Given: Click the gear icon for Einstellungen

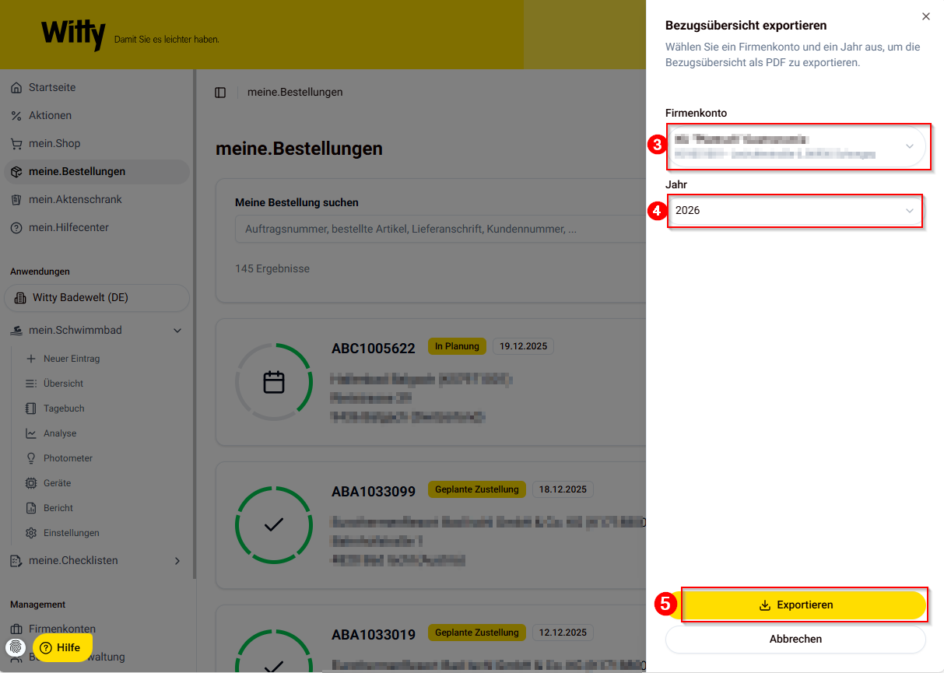Looking at the screenshot, I should (x=31, y=533).
